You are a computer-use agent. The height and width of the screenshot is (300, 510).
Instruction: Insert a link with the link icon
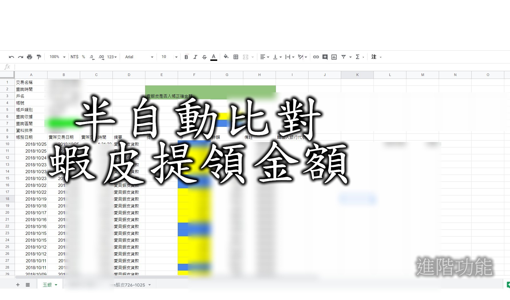[316, 57]
